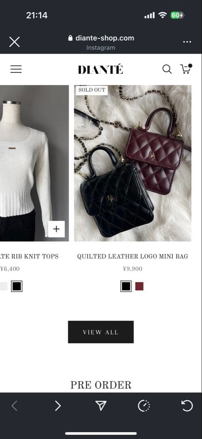Viewport: 202px width, 439px height.
Task: Choose black swatch for rib knit top
Action: coord(17,286)
